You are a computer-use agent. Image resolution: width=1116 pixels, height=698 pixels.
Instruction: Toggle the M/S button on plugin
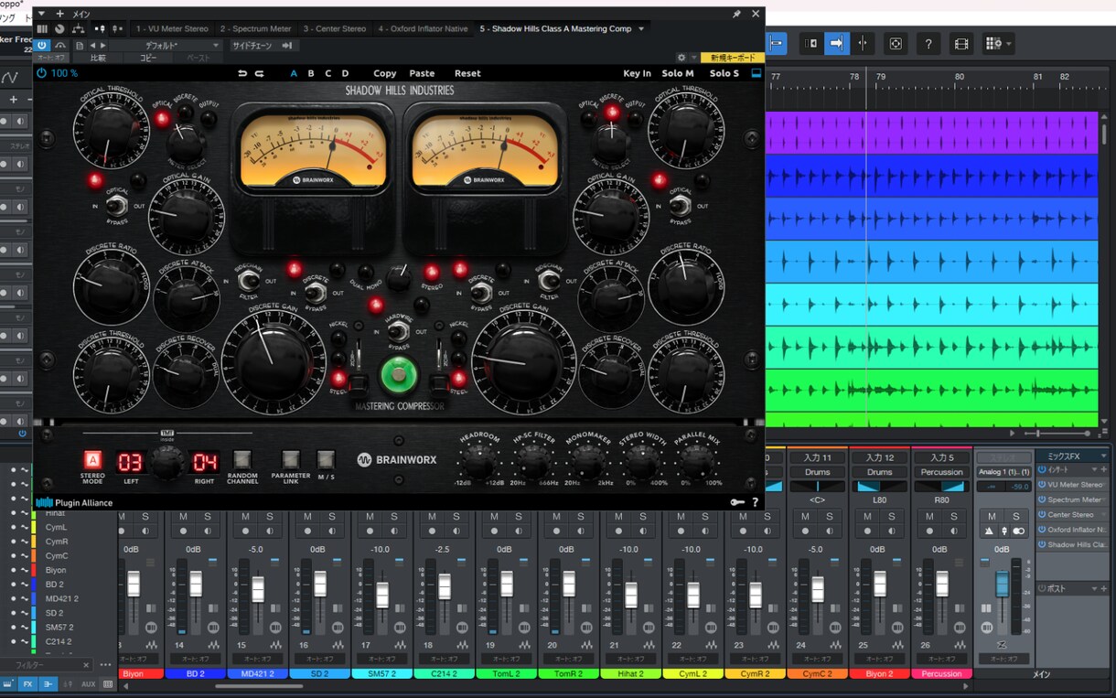326,459
